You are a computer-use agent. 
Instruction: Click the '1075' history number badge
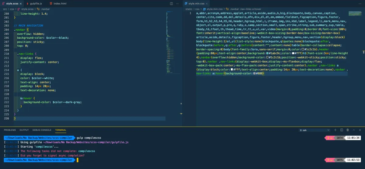tap(340, 160)
